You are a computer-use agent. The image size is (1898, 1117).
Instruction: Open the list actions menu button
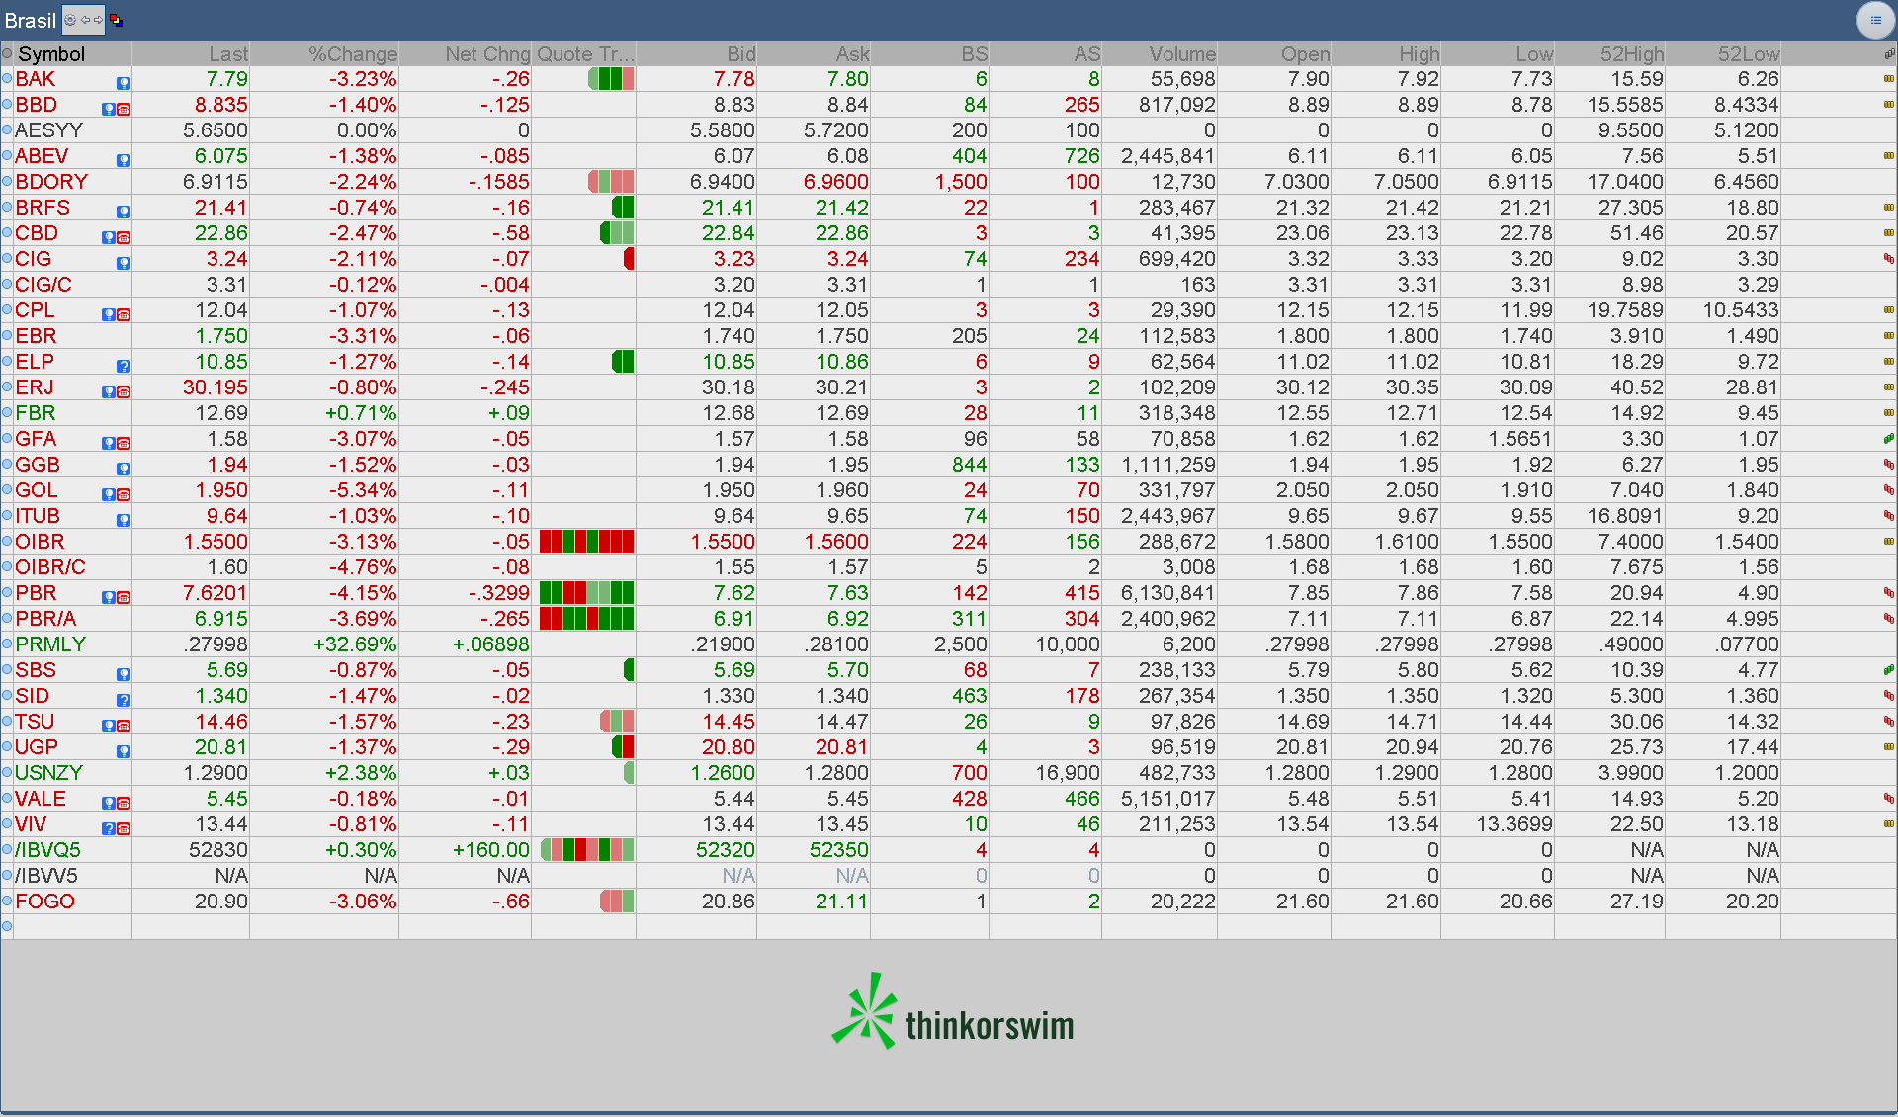[1875, 20]
